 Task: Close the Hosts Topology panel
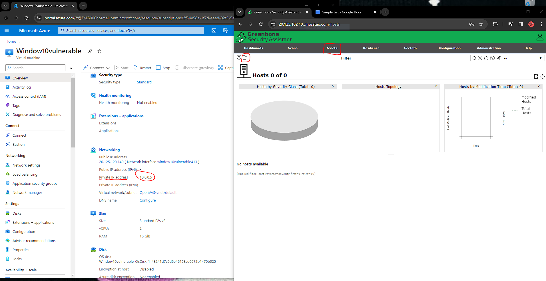(x=436, y=87)
